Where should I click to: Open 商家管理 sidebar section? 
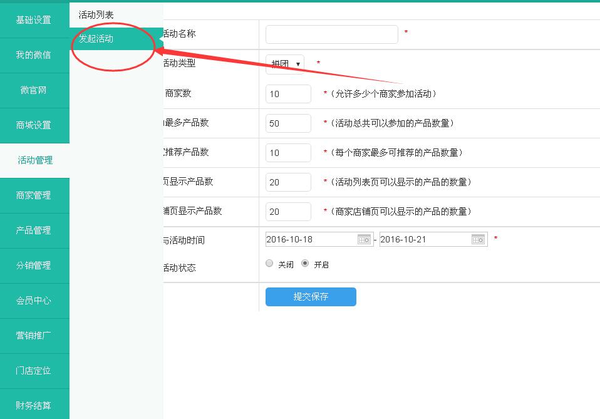34,195
